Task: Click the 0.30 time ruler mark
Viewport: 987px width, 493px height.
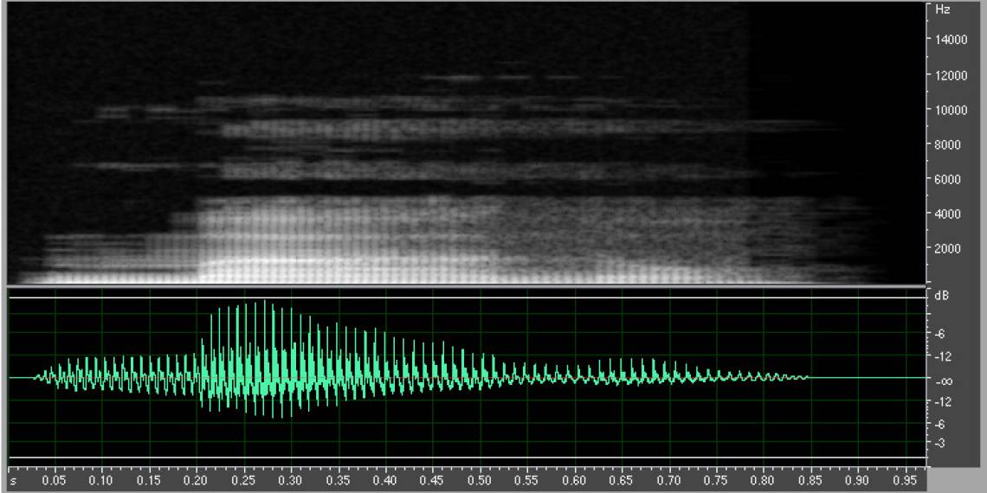Action: [292, 480]
